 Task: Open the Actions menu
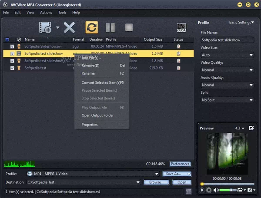point(46,13)
